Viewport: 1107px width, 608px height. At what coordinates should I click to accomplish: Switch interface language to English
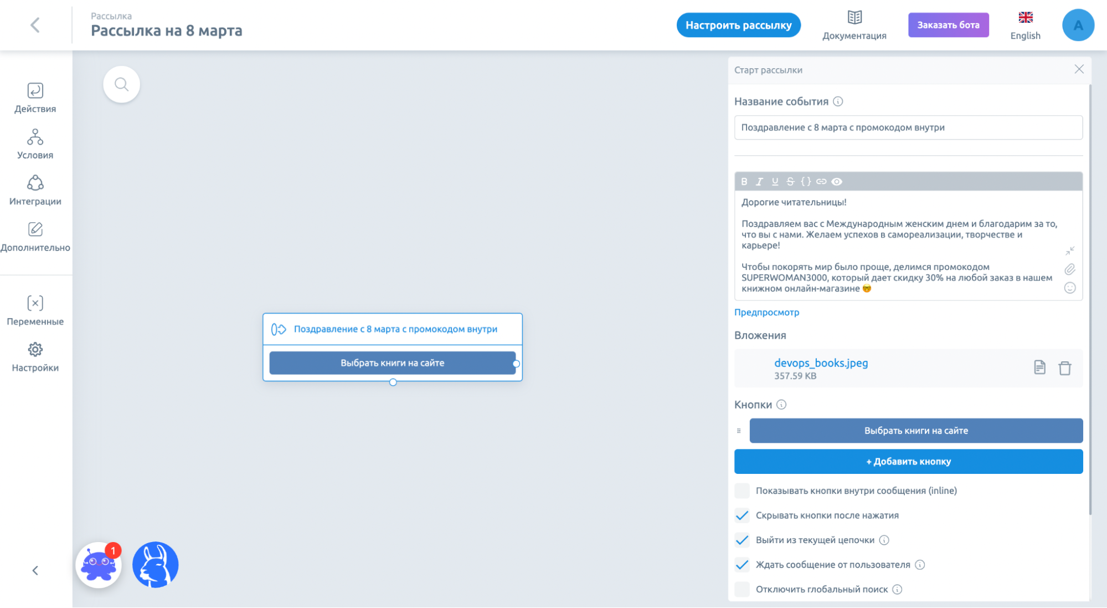[x=1026, y=25]
